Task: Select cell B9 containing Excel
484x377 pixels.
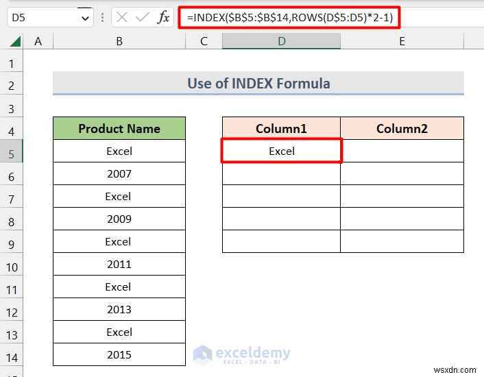Action: click(x=119, y=241)
